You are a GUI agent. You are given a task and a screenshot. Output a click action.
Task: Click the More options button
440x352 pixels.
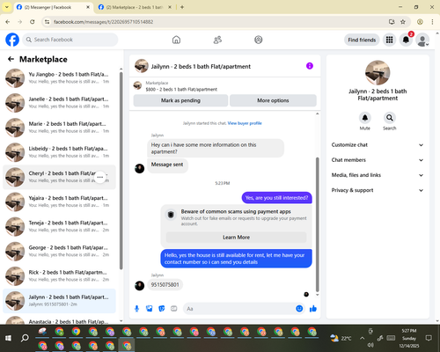(x=273, y=100)
